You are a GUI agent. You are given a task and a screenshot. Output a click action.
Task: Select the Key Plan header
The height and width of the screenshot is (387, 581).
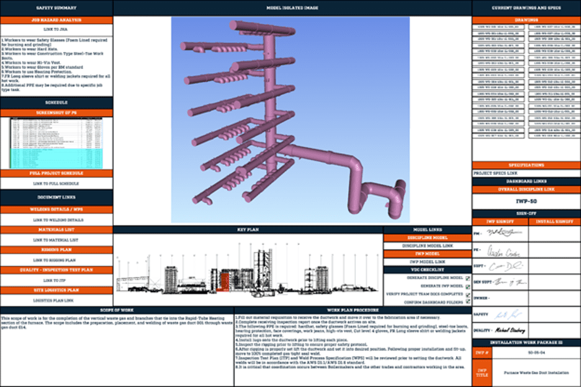248,230
